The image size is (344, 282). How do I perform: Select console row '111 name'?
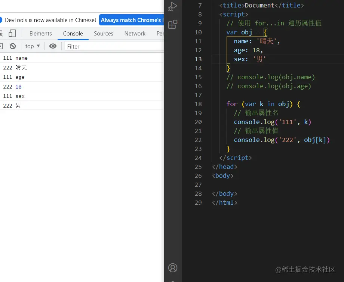[82, 58]
